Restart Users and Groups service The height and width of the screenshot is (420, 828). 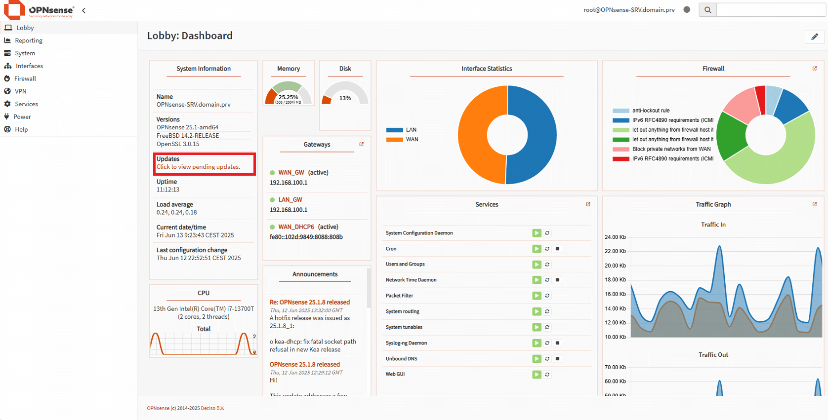[x=547, y=265]
